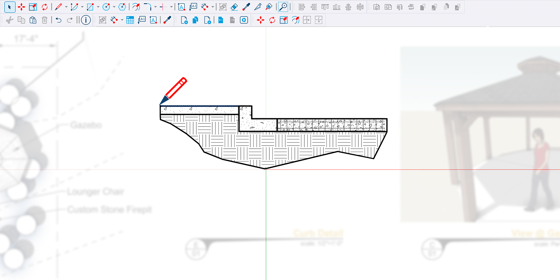Start presentation with play icon
The height and width of the screenshot is (280, 560).
[244, 20]
